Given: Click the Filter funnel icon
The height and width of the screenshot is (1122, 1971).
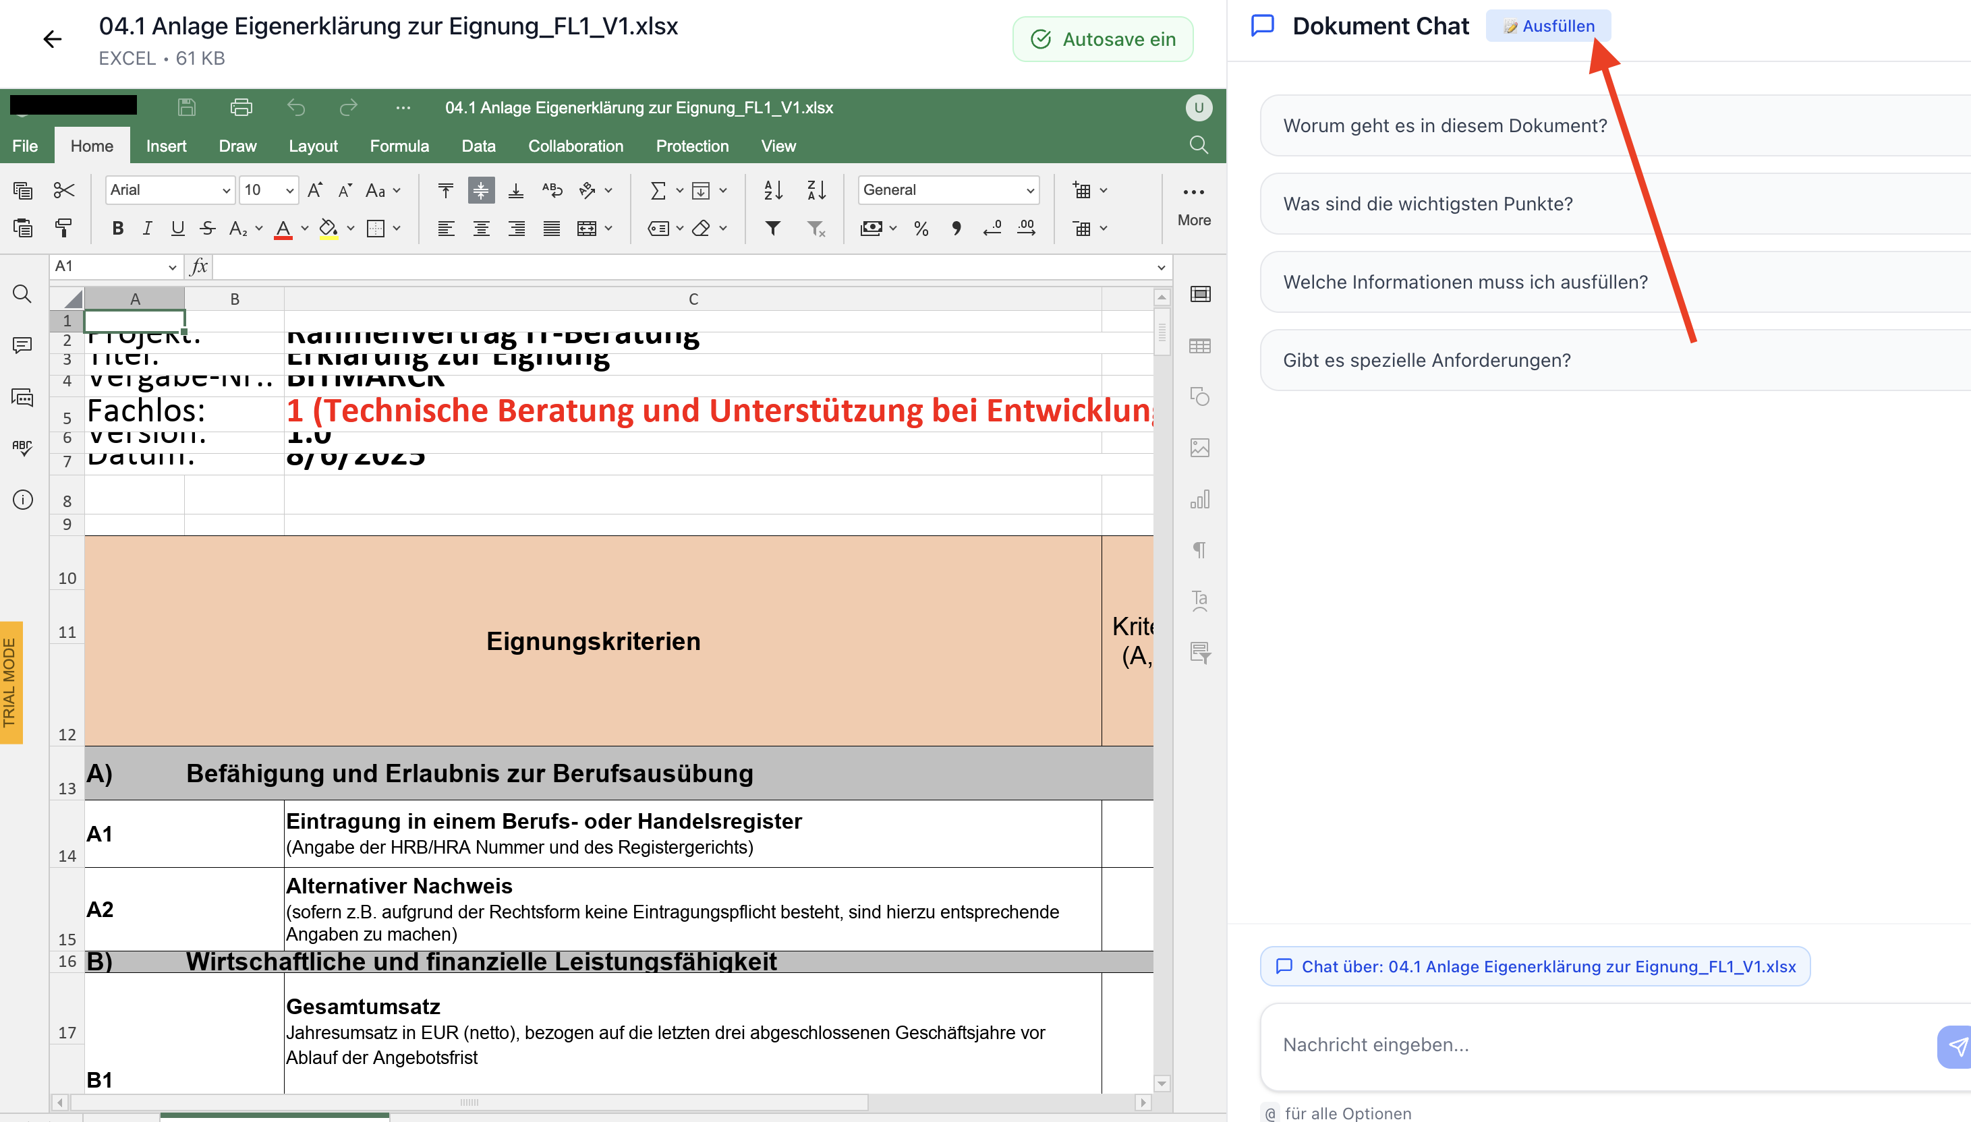Looking at the screenshot, I should (772, 228).
